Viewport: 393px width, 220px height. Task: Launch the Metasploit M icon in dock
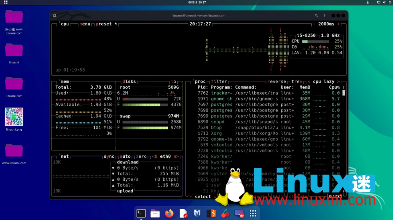pos(197,213)
